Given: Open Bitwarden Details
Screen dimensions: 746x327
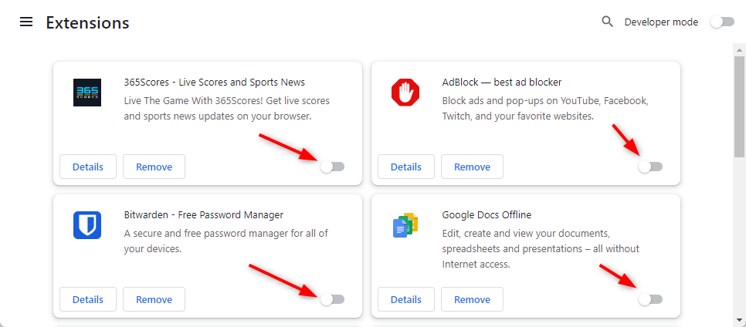Looking at the screenshot, I should pos(88,299).
